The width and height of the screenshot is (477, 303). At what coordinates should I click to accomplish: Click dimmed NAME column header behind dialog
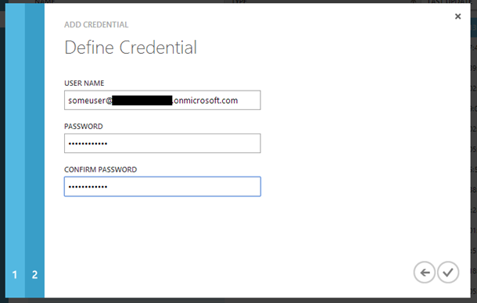(45, 2)
